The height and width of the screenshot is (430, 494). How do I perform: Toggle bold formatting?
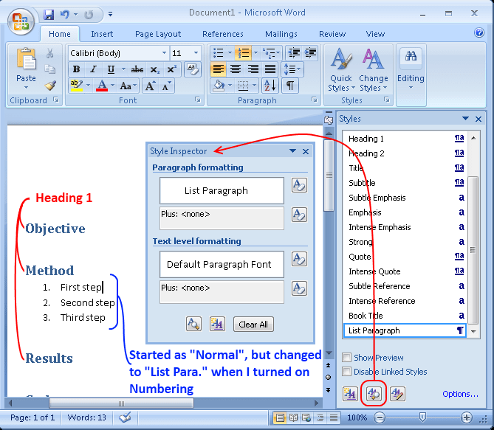tap(76, 69)
